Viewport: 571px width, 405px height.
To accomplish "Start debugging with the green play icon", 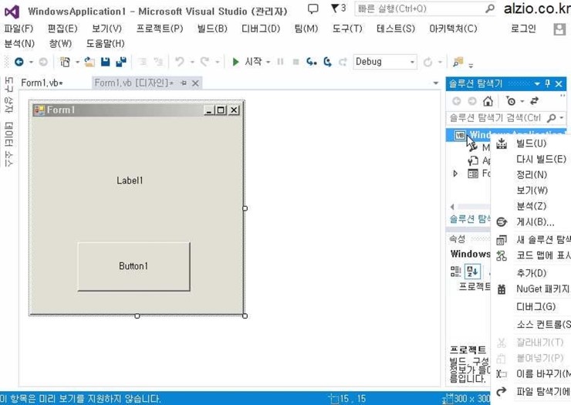I will [x=235, y=62].
